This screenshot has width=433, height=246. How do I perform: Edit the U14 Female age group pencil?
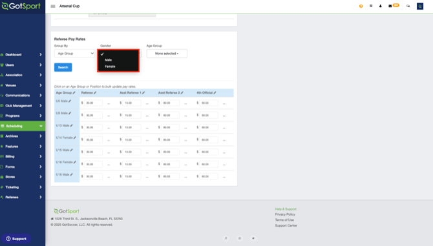coord(75,138)
